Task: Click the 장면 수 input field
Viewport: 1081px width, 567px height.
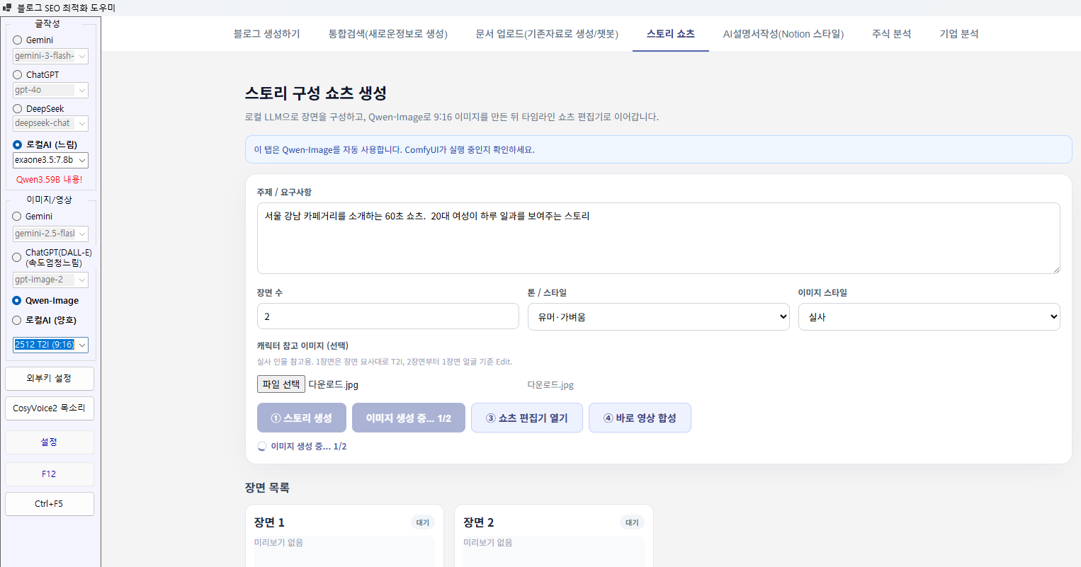Action: click(388, 317)
